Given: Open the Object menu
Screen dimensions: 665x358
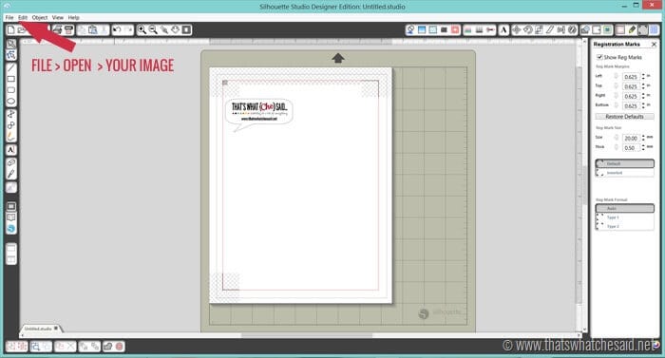Looking at the screenshot, I should pos(40,17).
